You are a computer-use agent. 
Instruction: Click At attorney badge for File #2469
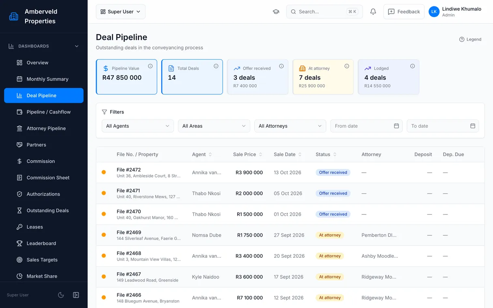point(330,235)
